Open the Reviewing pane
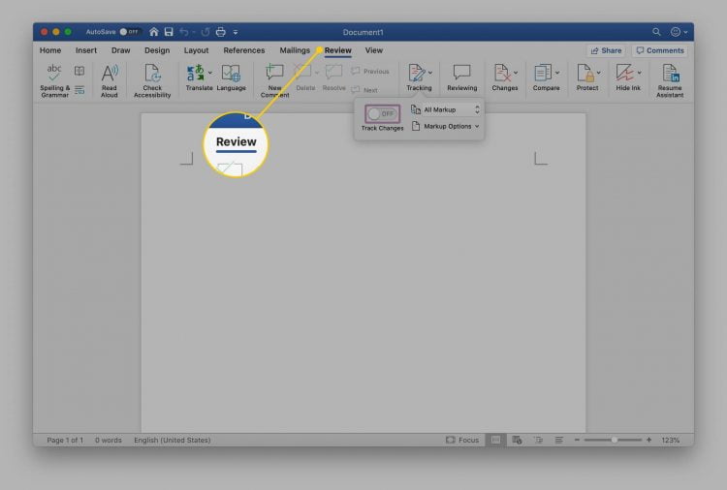Screen dimensions: 727x490 [461, 77]
